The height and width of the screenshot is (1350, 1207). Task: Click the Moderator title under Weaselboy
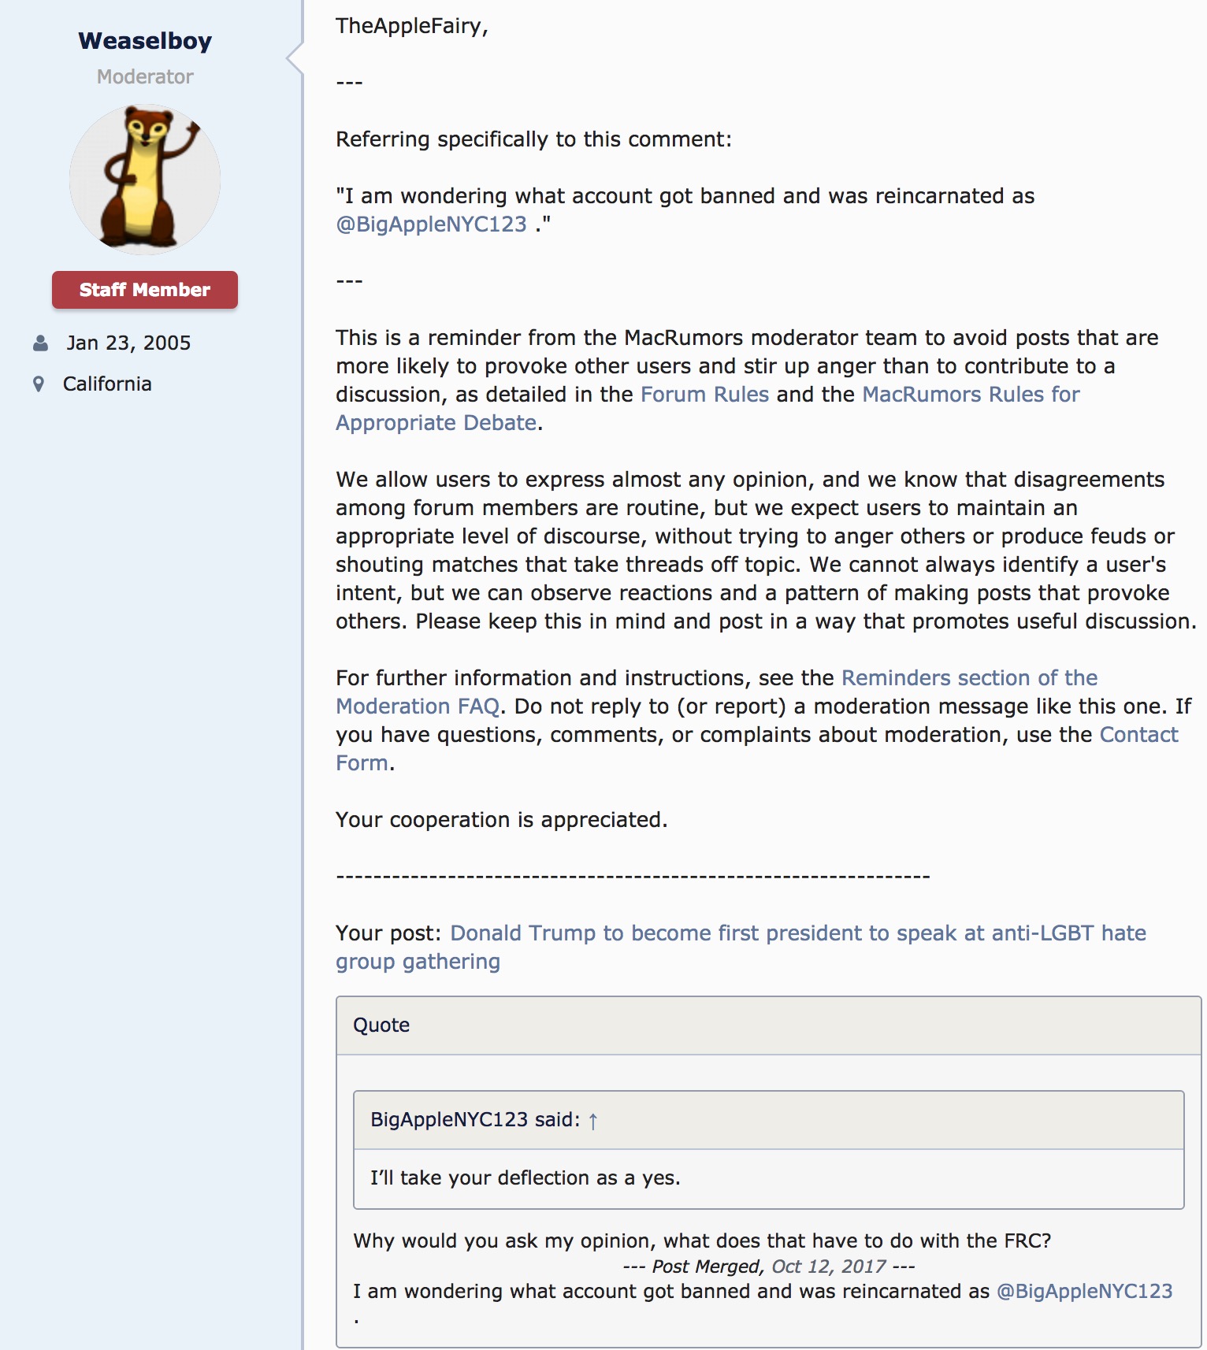(145, 76)
